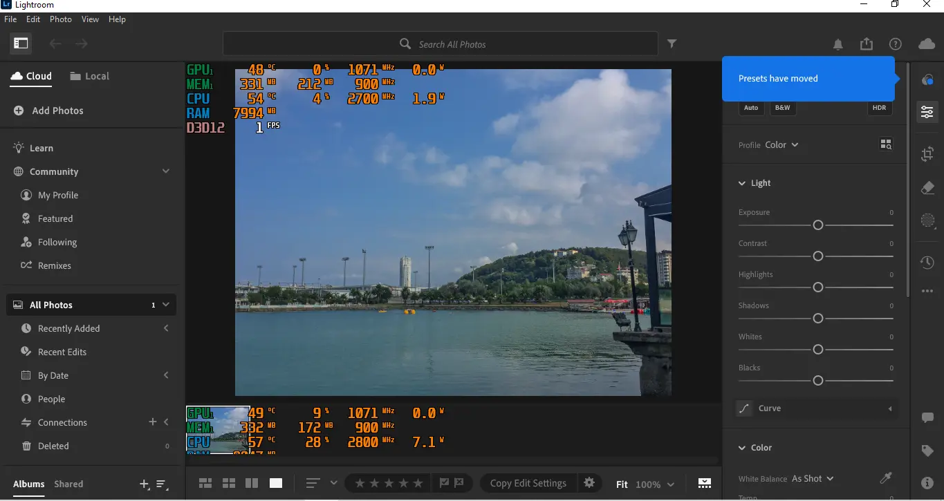Switch to square grid view
The height and width of the screenshot is (501, 944).
(229, 483)
